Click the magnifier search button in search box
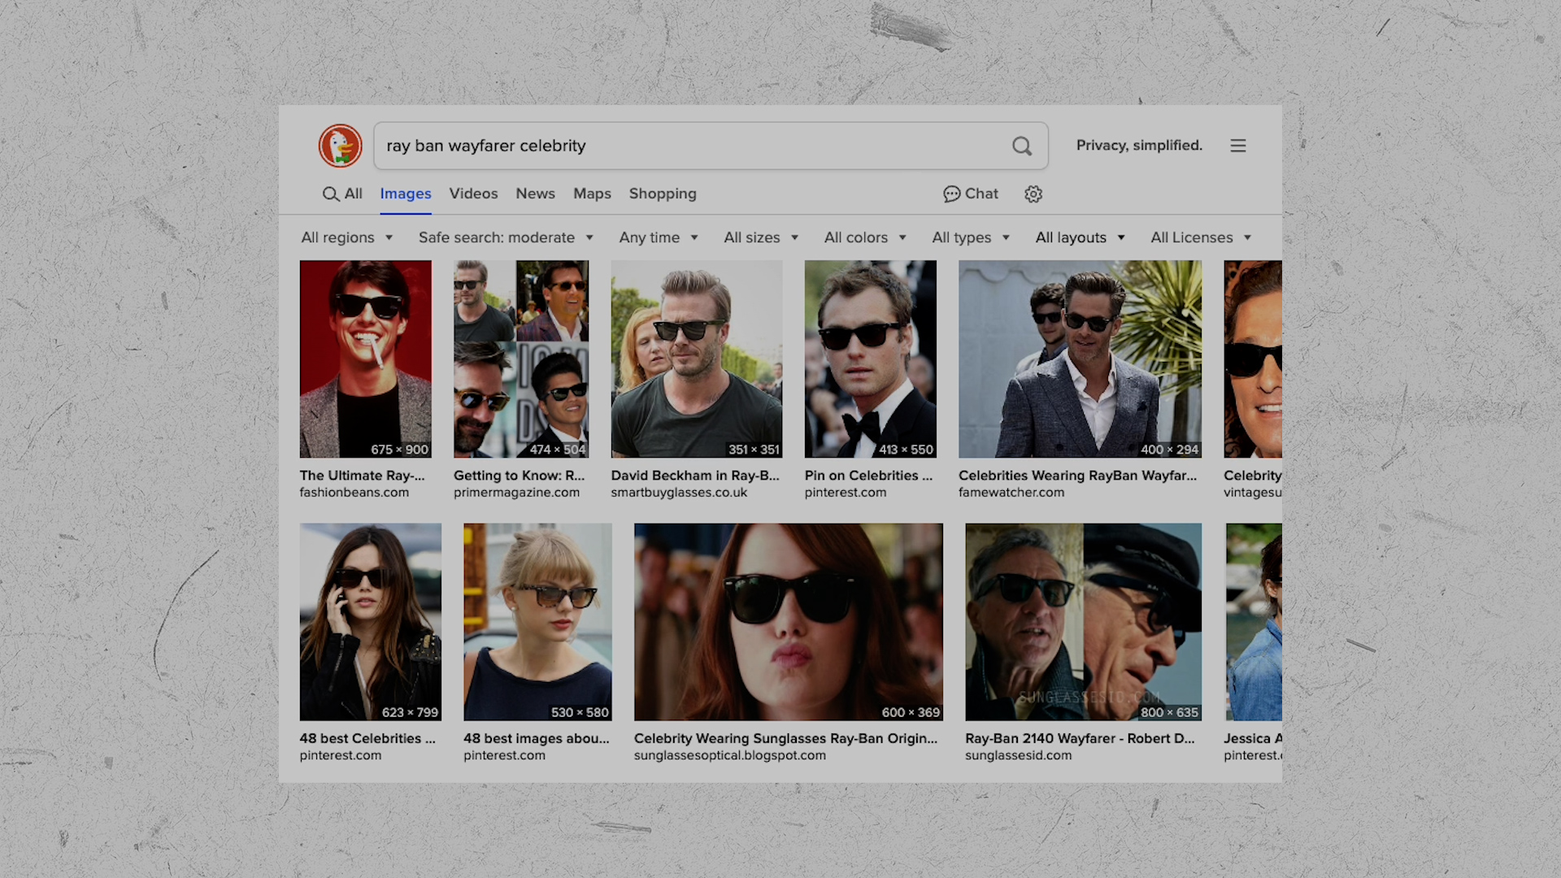1561x878 pixels. point(1022,146)
